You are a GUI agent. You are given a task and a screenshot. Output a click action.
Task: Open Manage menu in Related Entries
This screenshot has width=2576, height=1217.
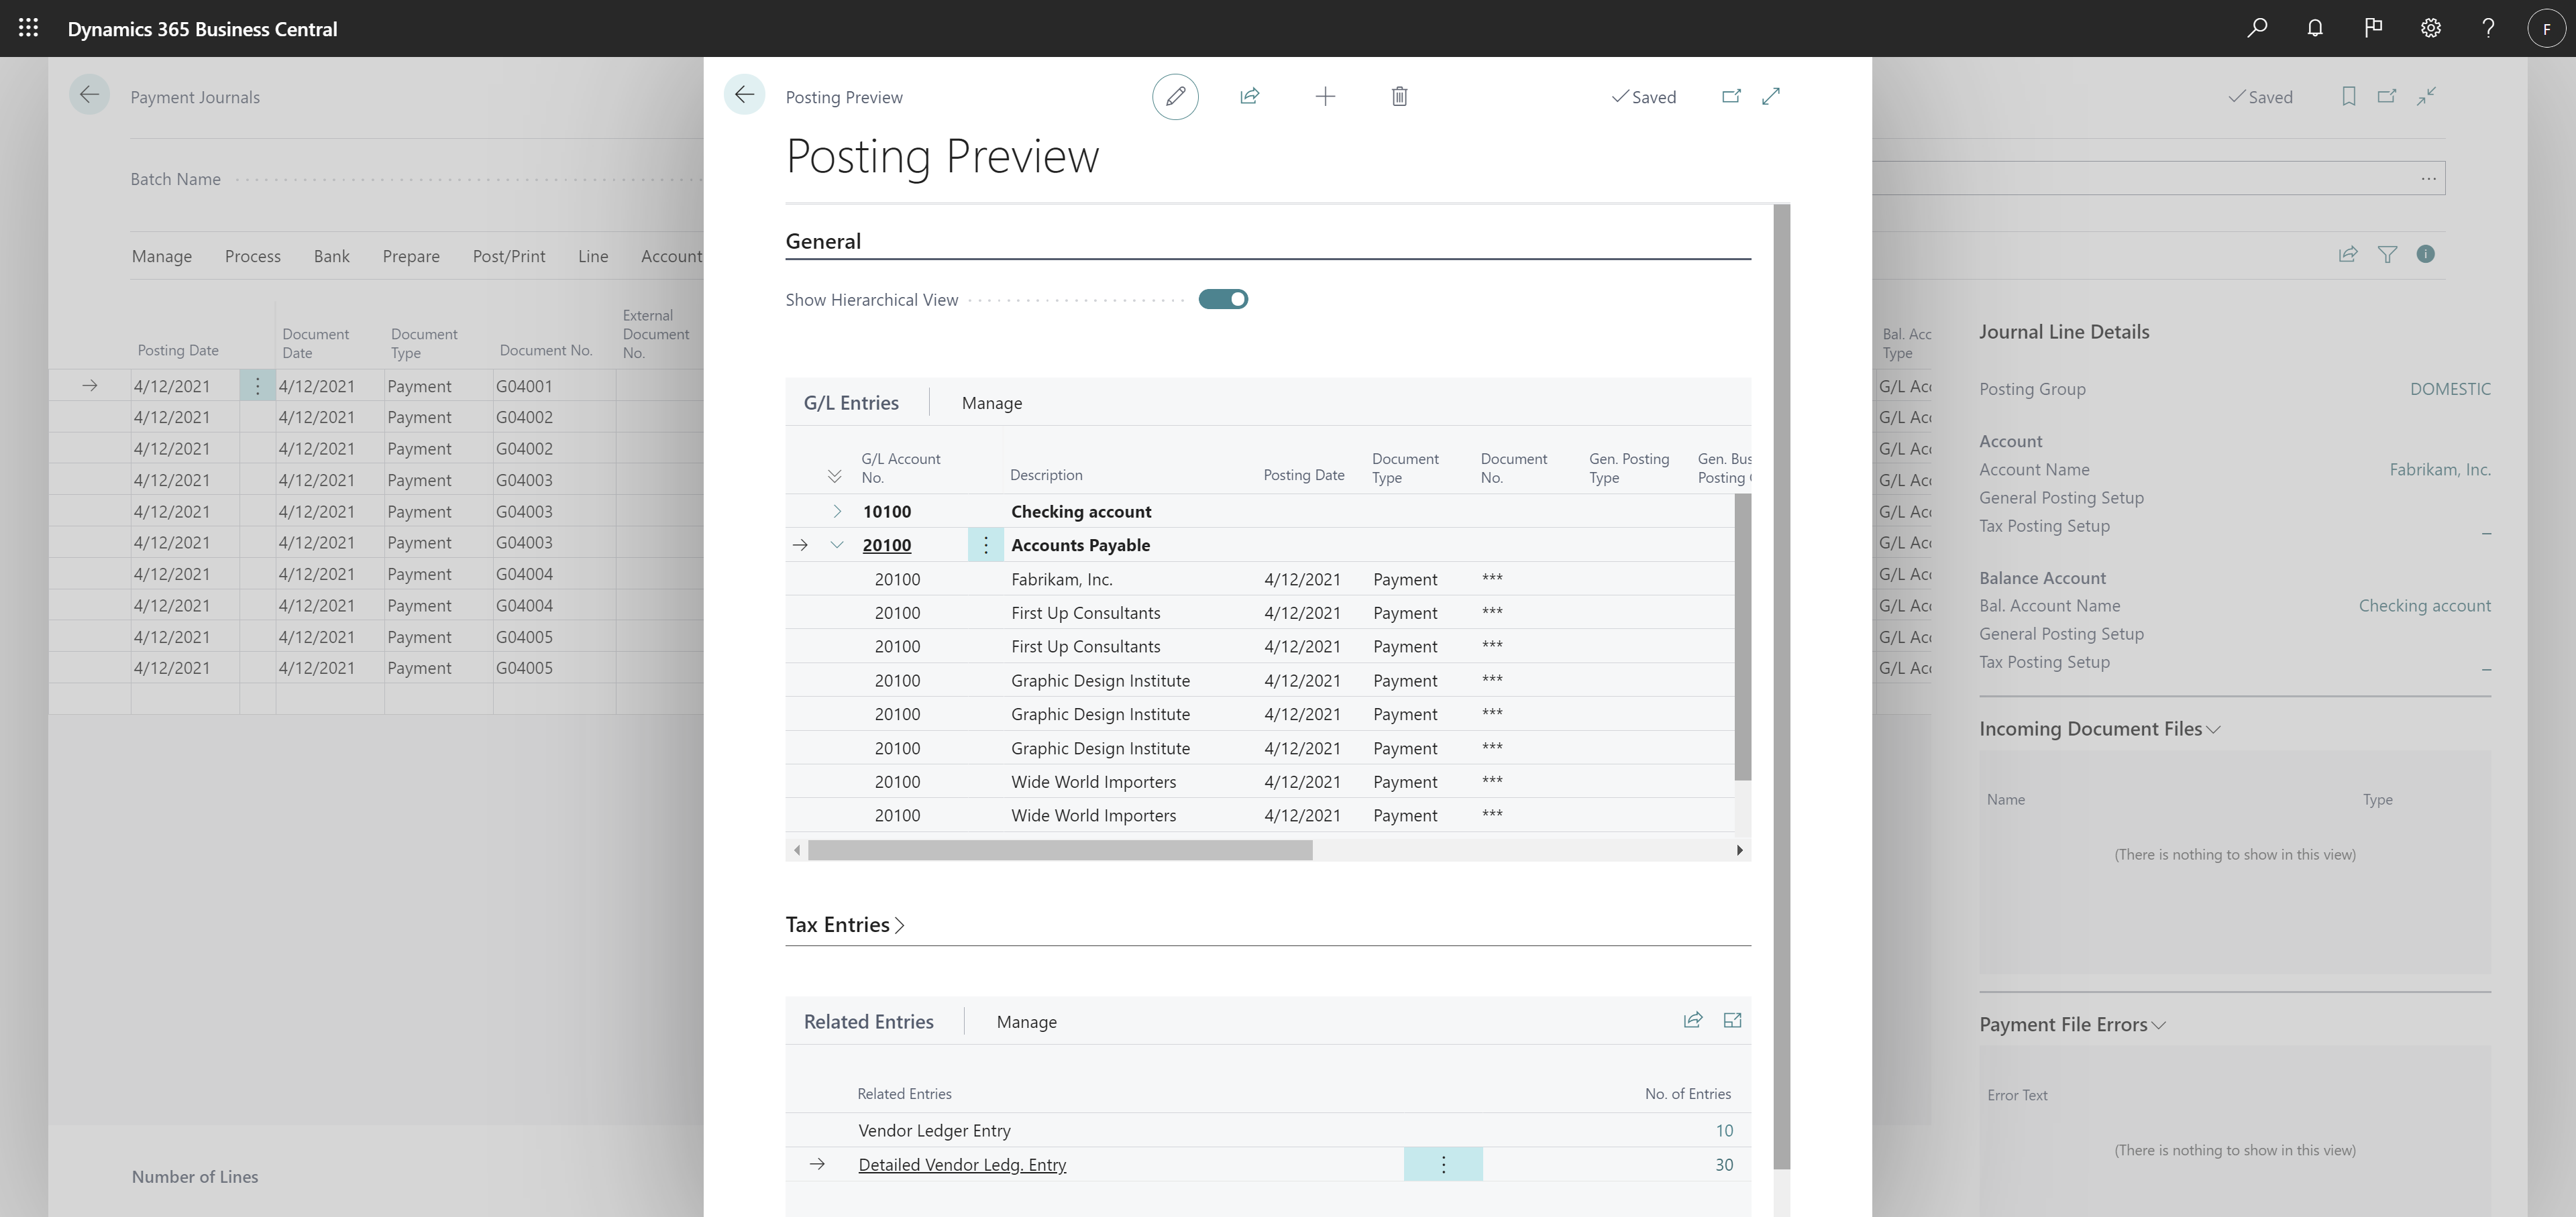(1026, 1022)
